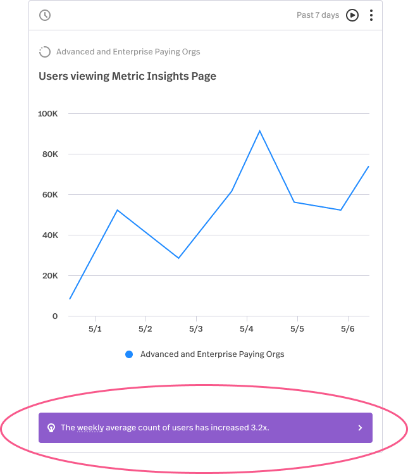Click the Users viewing Metric Insights Page title

click(x=127, y=76)
